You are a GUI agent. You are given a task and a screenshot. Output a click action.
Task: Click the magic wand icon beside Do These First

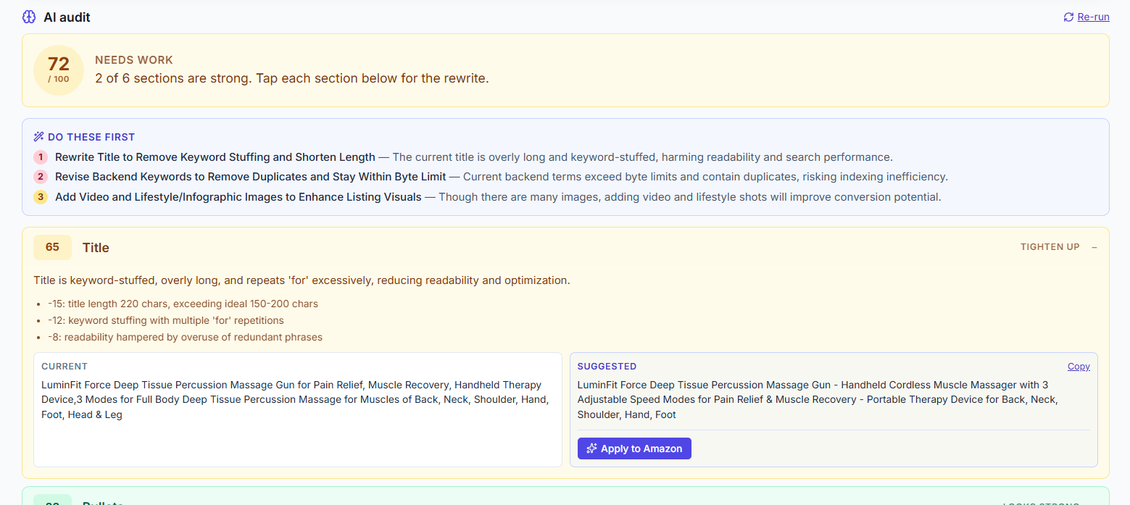click(x=39, y=137)
